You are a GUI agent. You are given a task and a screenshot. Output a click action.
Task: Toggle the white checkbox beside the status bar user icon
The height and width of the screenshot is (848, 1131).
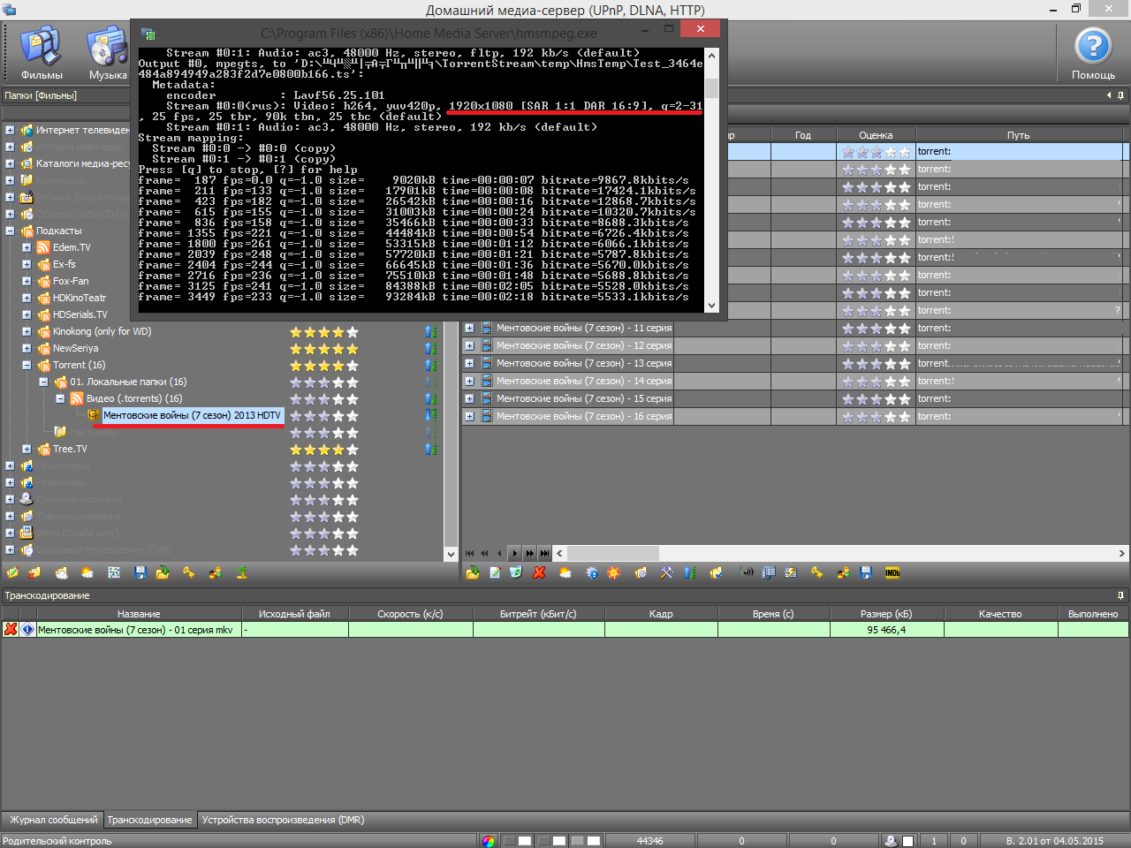[x=907, y=841]
